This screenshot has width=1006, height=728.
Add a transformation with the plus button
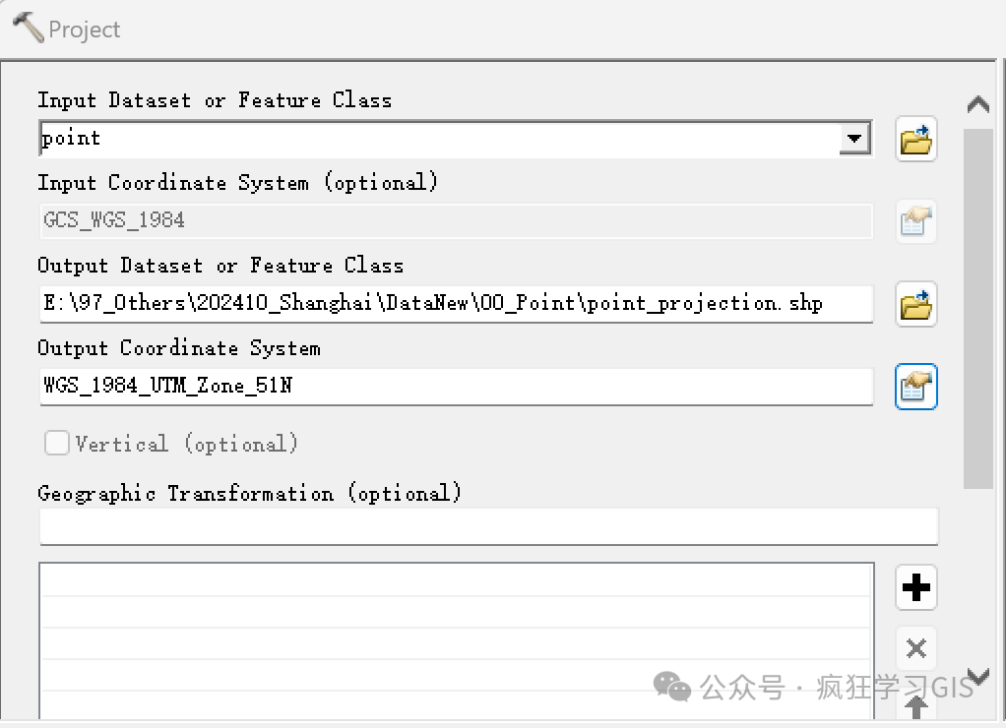click(915, 587)
